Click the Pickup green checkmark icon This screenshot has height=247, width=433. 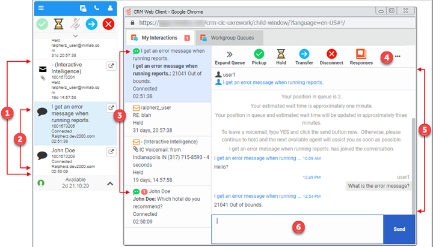259,55
